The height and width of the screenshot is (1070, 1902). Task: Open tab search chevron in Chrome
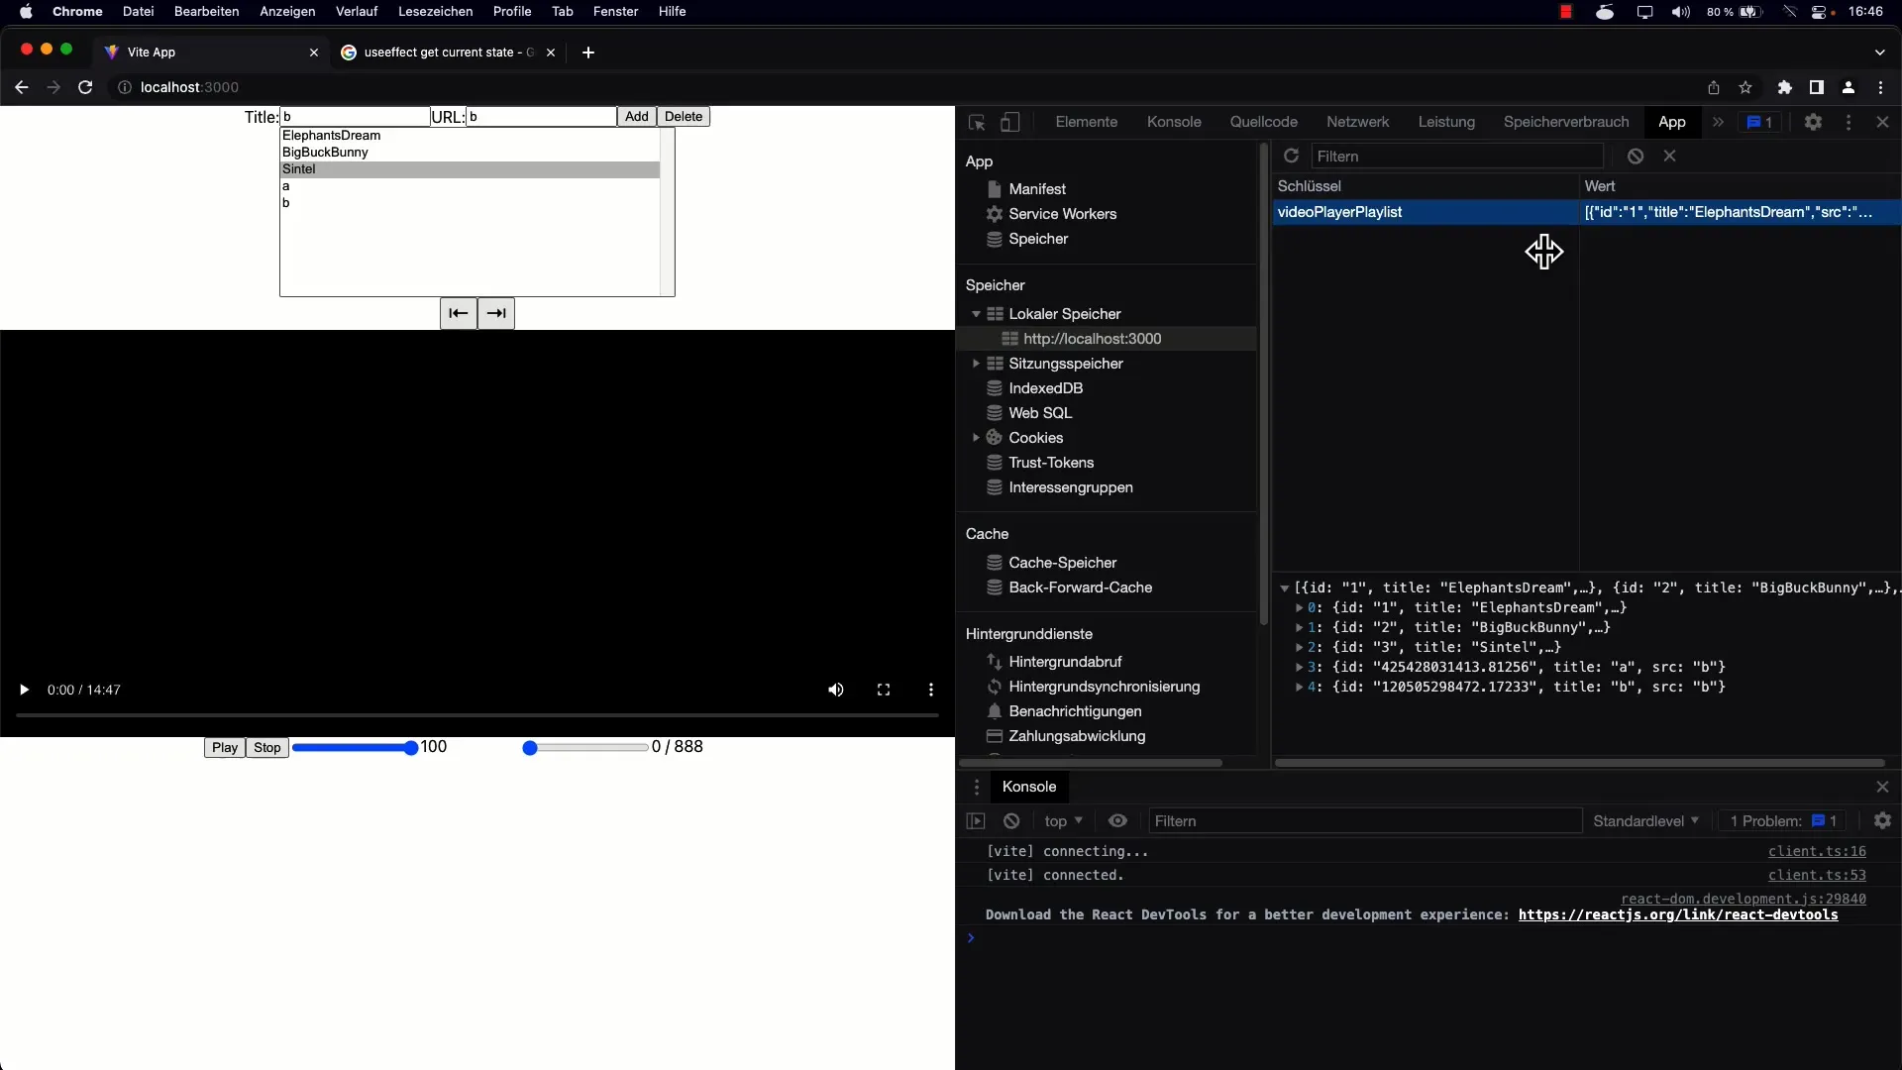click(1880, 53)
